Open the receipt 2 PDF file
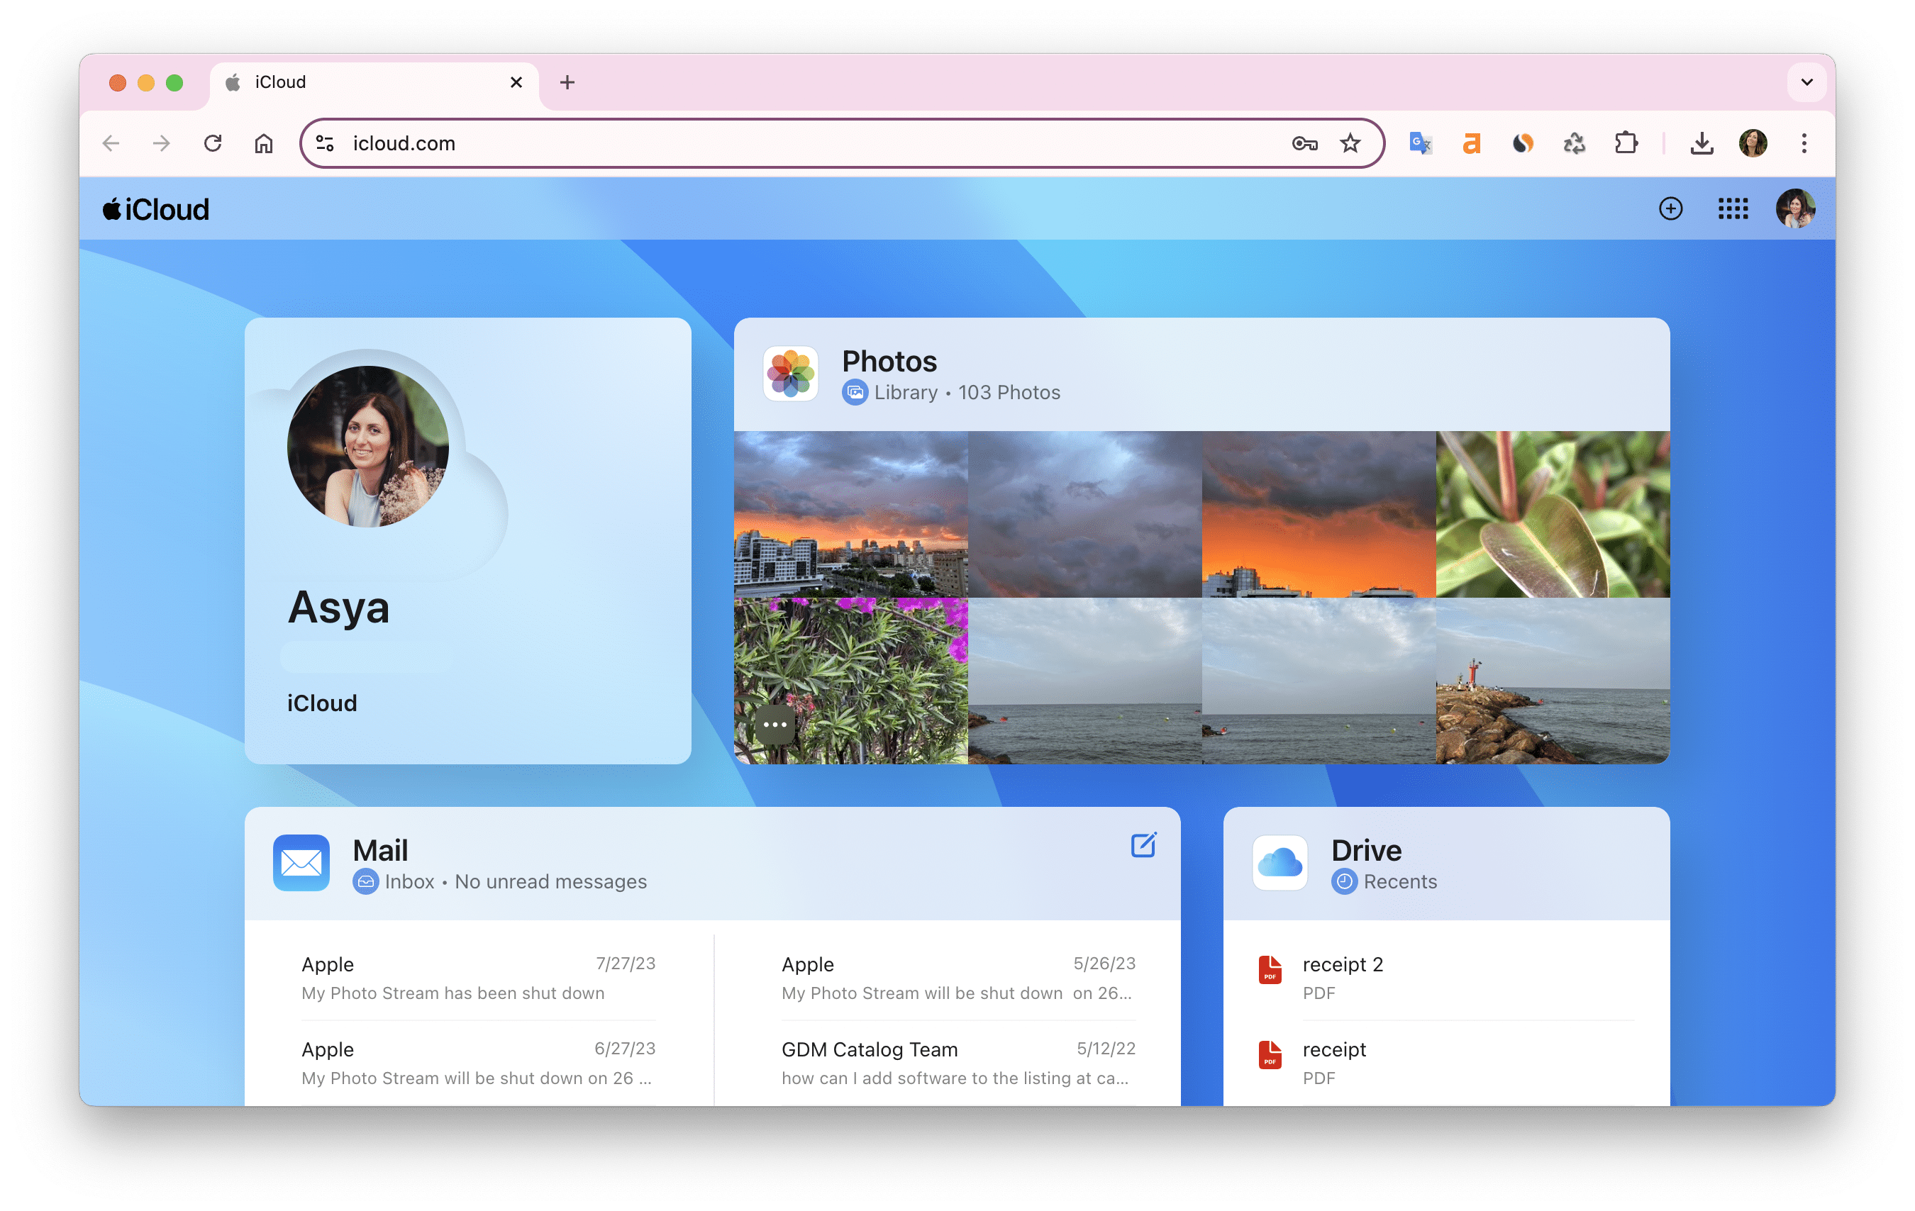This screenshot has width=1915, height=1211. [1445, 978]
